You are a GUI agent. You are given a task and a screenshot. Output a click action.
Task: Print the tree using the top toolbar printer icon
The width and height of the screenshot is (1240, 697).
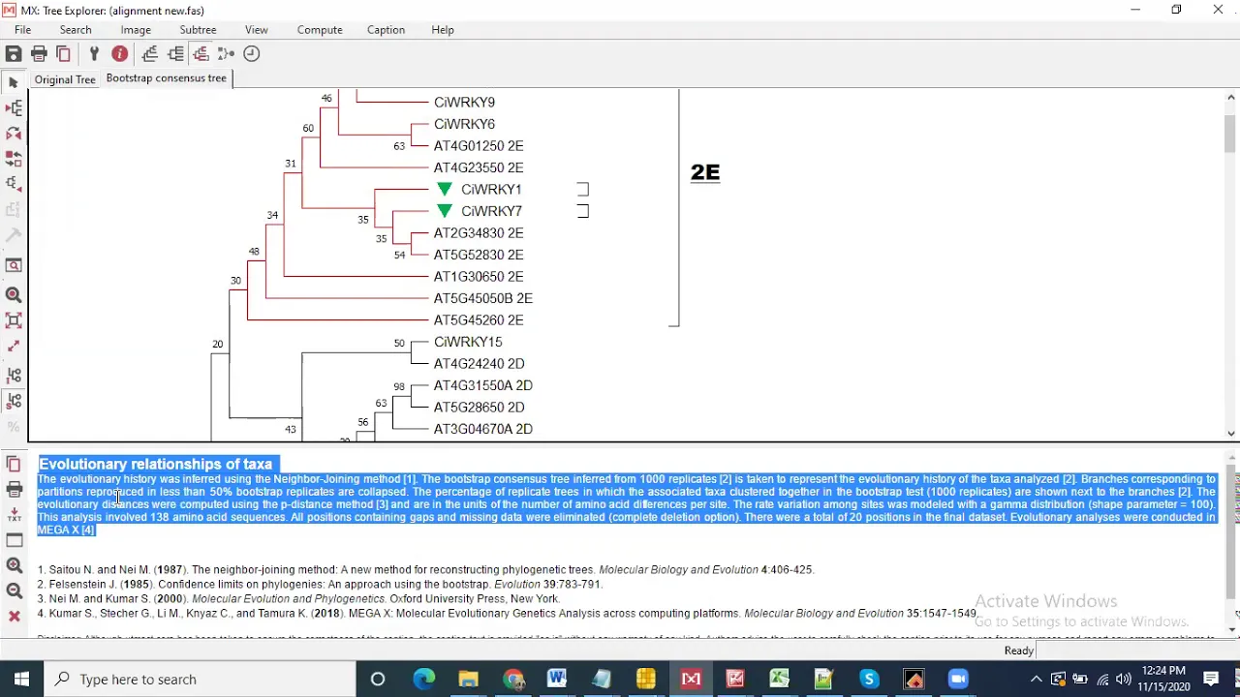click(39, 54)
